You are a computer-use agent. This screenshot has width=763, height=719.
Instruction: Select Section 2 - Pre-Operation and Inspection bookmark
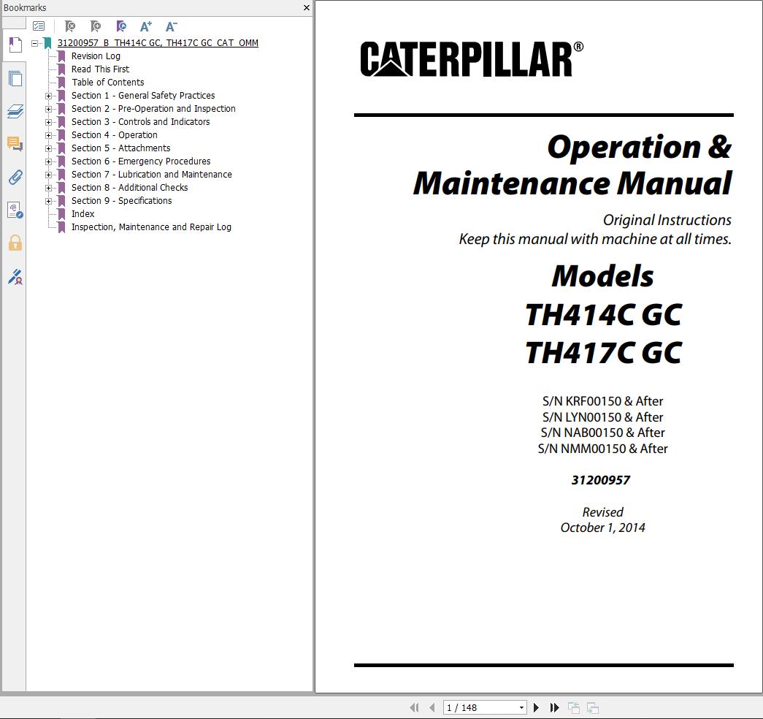click(153, 109)
